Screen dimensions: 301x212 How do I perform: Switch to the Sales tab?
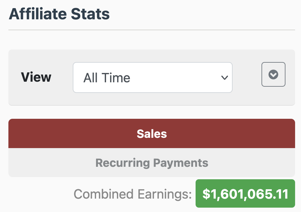pyautogui.click(x=152, y=134)
